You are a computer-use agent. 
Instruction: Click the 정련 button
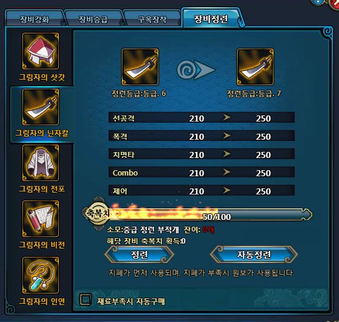tap(139, 255)
